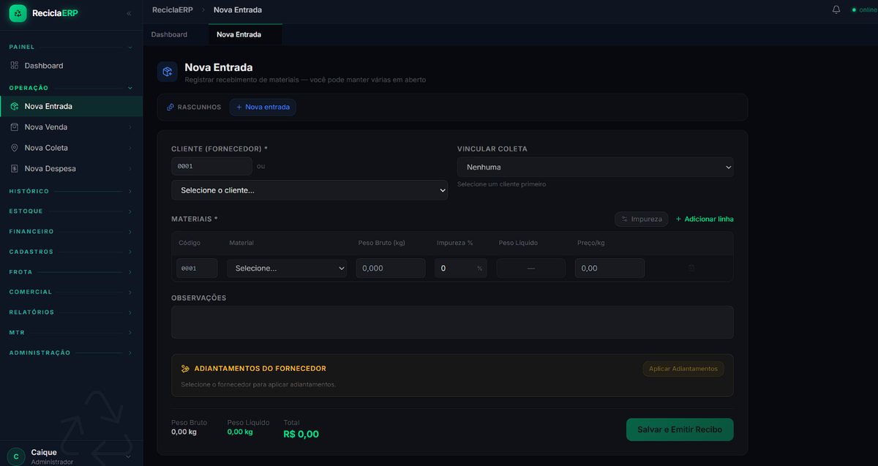
Task: Expand the Histórico sidebar section
Action: coord(71,191)
